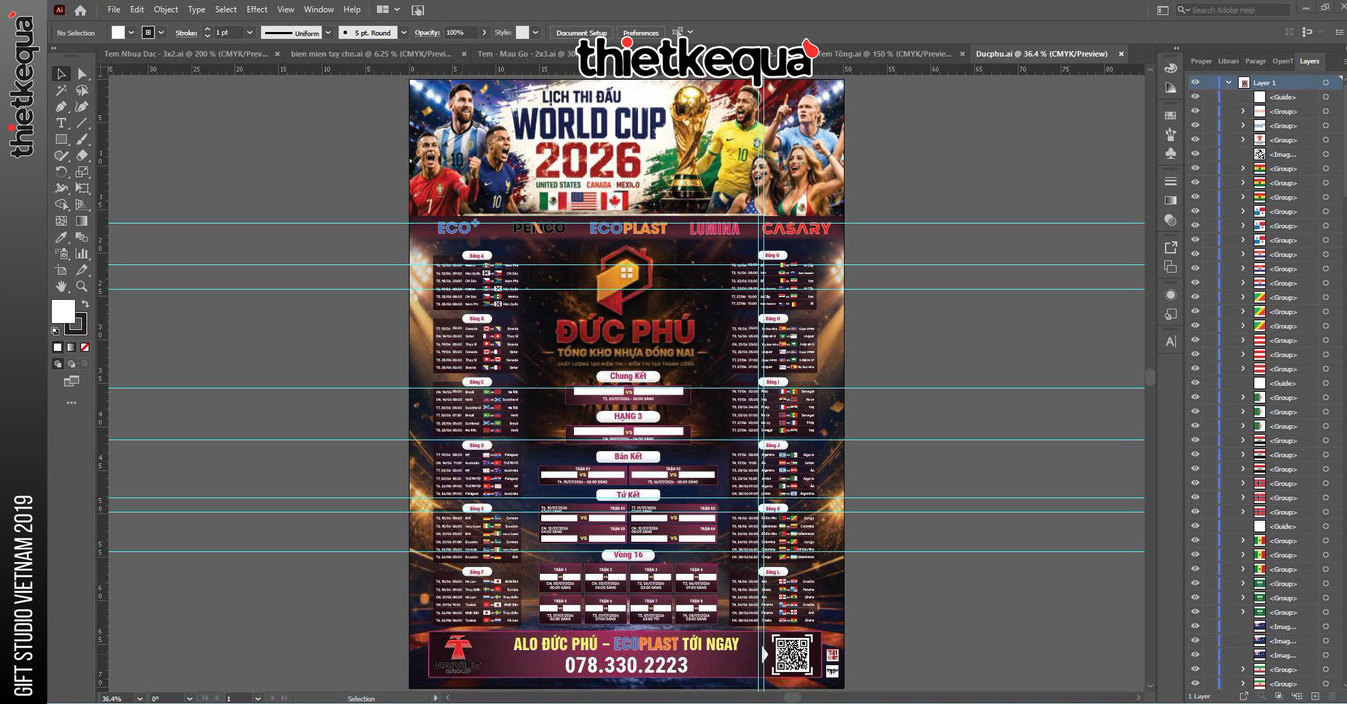Choose the Rectangle tool
The height and width of the screenshot is (704, 1347).
click(61, 139)
